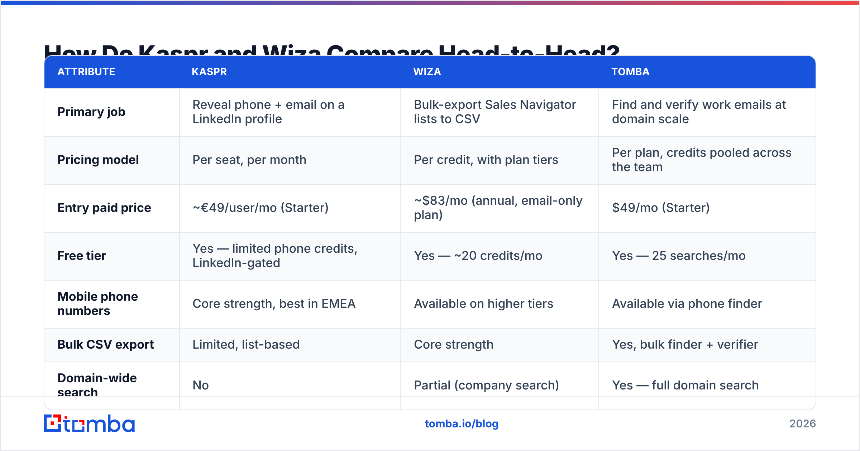Select the ATTRIBUTE column header
The height and width of the screenshot is (451, 860).
pos(86,72)
